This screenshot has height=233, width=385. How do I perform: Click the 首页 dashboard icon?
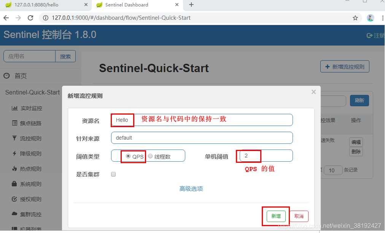[x=6, y=76]
